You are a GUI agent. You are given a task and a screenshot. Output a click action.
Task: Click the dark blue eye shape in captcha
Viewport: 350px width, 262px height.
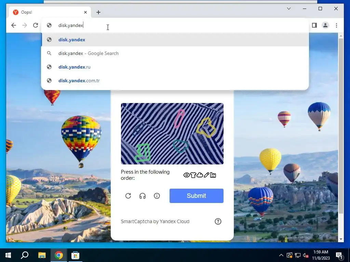(138, 129)
